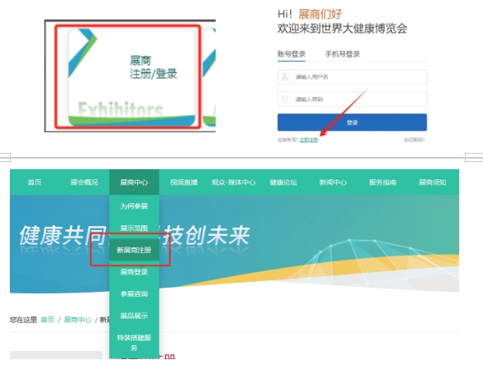Select 新展商注册 from the dropdown

pyautogui.click(x=134, y=250)
